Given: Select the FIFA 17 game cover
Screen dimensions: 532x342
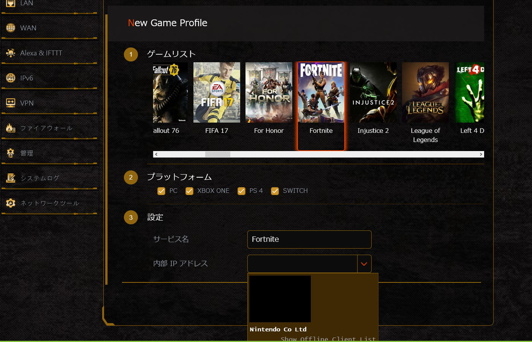Looking at the screenshot, I should click(217, 92).
